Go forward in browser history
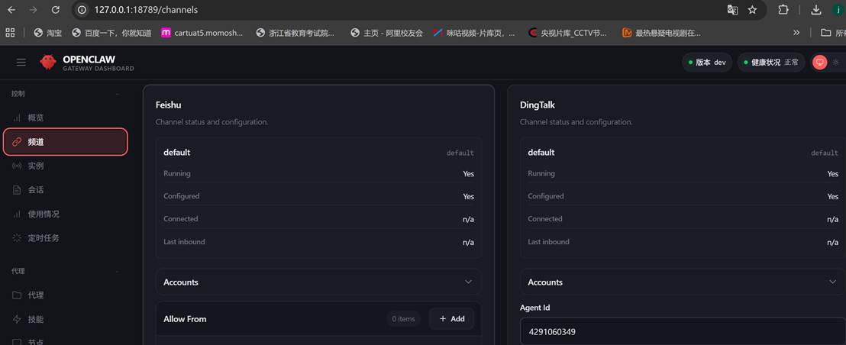The width and height of the screenshot is (846, 345). [x=33, y=10]
